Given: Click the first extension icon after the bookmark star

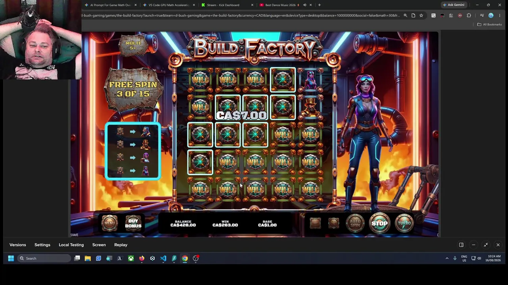Looking at the screenshot, I should tap(433, 15).
